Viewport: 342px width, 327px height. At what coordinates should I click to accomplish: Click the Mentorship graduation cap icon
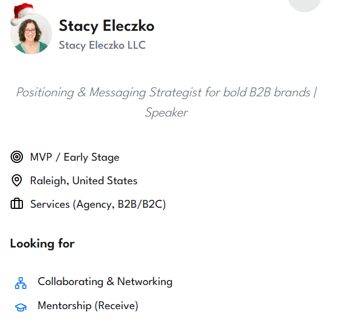click(21, 307)
